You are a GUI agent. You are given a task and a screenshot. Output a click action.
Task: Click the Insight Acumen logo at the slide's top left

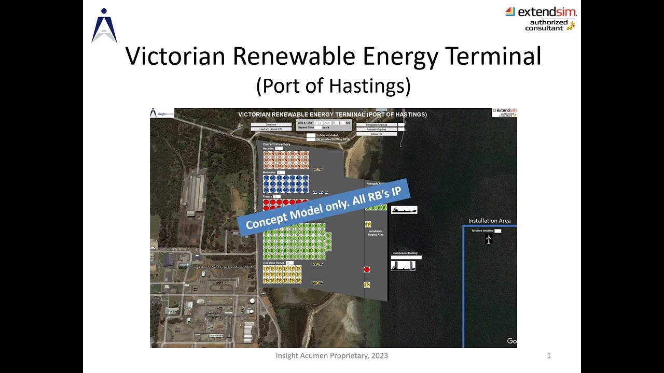[x=104, y=25]
